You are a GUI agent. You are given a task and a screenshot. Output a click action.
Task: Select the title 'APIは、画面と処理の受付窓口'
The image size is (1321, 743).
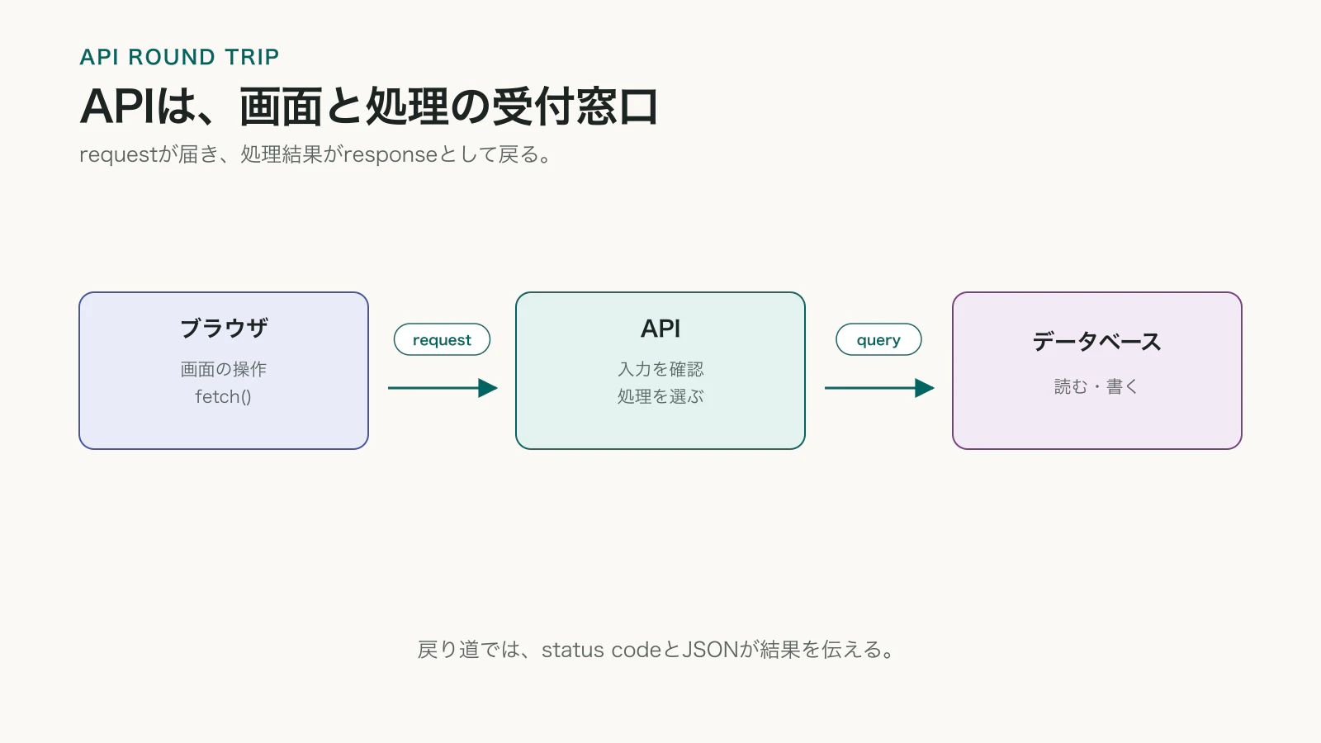(x=369, y=106)
